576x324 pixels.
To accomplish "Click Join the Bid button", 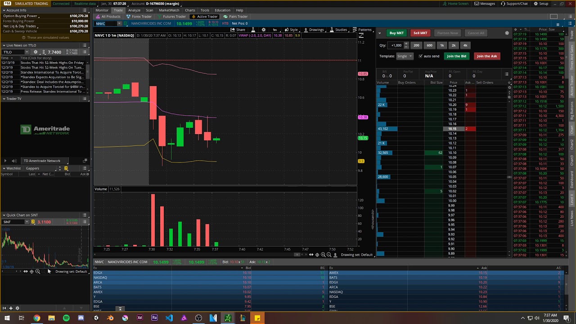I will [x=456, y=56].
